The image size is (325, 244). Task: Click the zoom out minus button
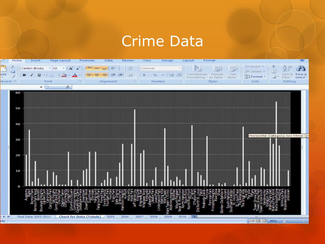click(x=285, y=221)
